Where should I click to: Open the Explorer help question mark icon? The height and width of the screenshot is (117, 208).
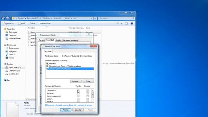click(x=132, y=23)
